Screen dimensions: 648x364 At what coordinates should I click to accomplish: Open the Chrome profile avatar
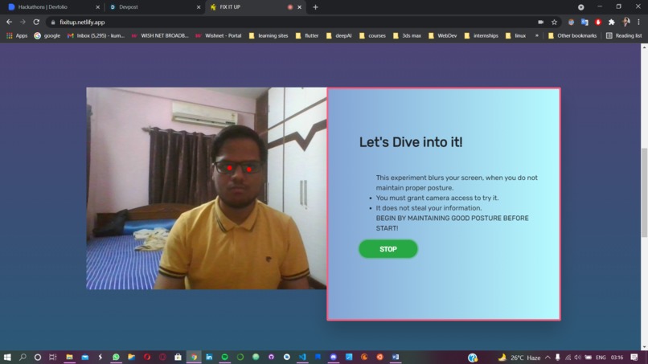coord(625,22)
